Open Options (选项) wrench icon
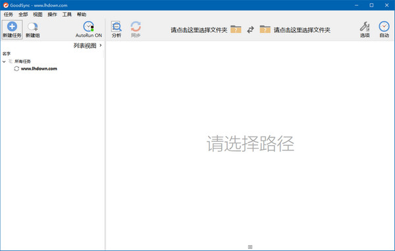This screenshot has width=395, height=251. pyautogui.click(x=365, y=26)
